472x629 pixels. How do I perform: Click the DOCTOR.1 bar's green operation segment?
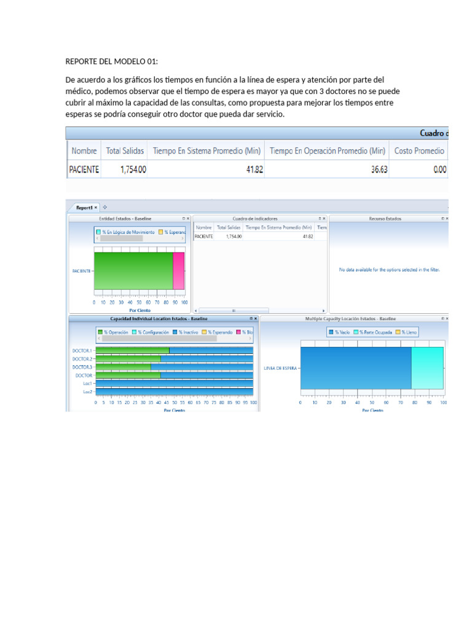(x=133, y=351)
